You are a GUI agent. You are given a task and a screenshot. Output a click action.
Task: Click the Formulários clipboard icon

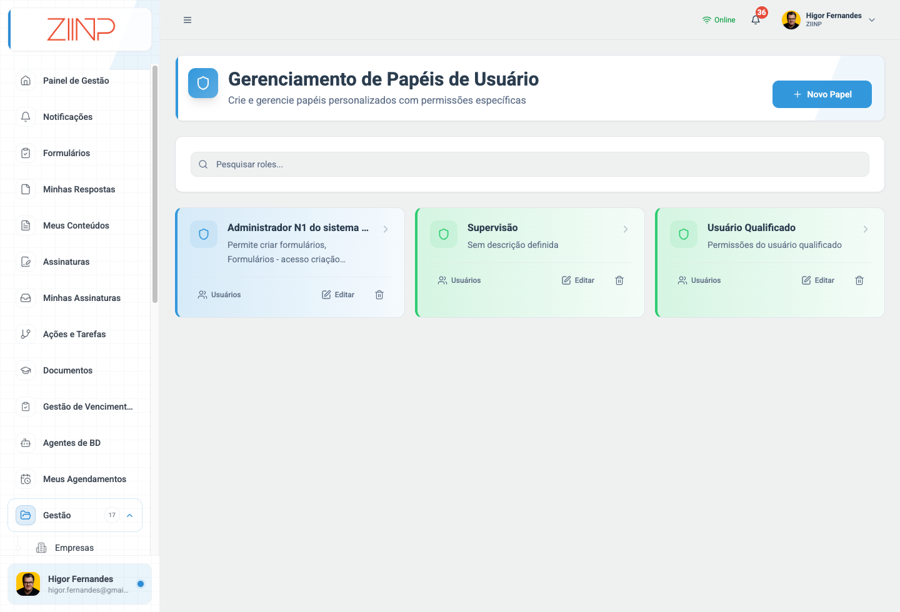26,153
